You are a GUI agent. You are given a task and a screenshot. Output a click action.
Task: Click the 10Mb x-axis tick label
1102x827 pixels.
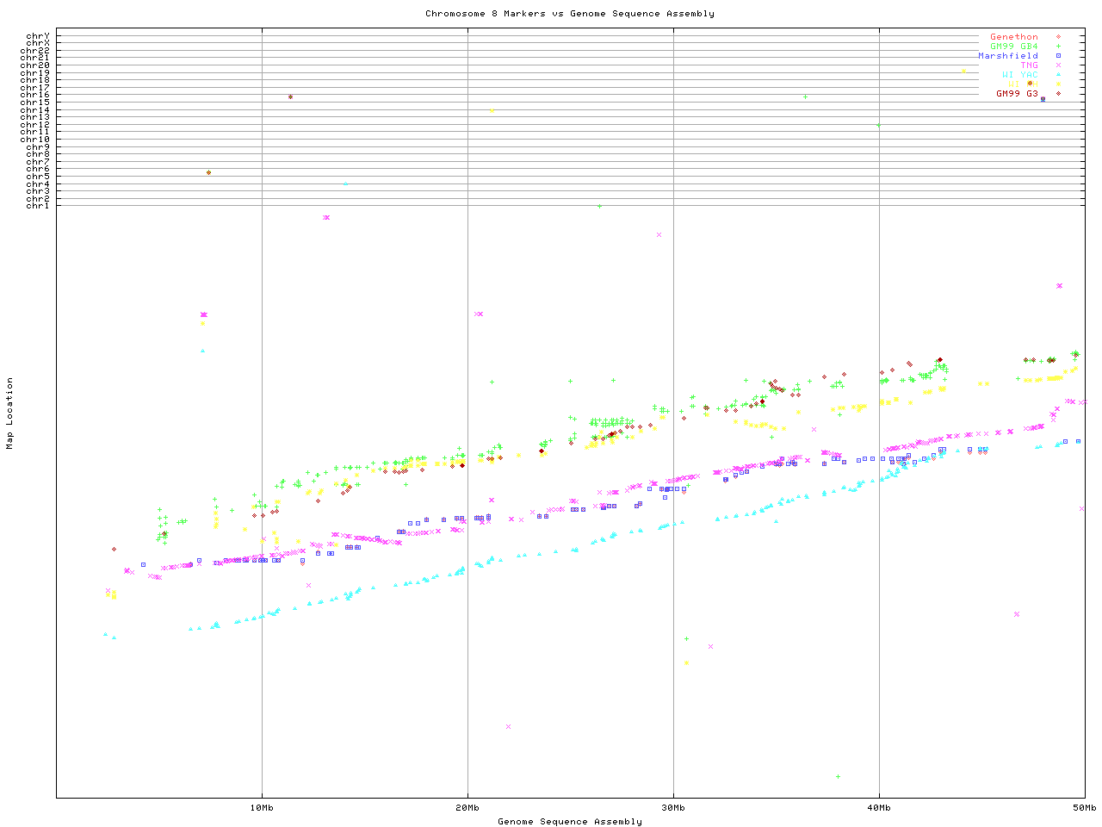click(x=262, y=807)
